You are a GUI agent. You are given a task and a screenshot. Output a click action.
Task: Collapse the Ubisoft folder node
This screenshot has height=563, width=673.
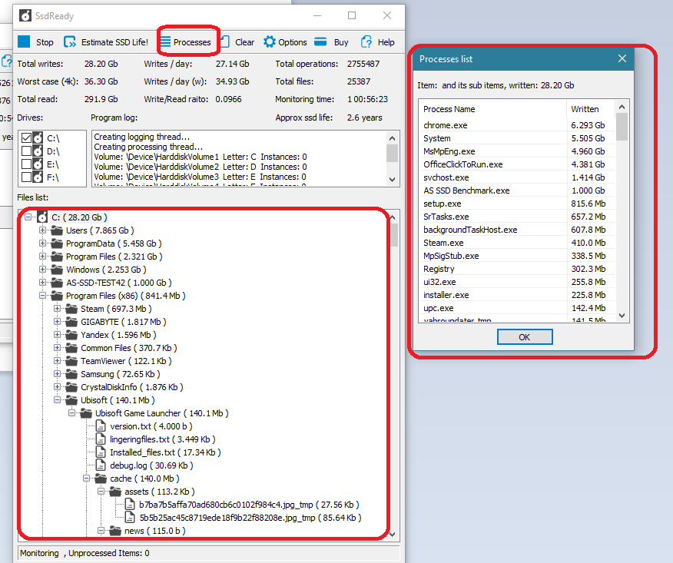click(57, 400)
